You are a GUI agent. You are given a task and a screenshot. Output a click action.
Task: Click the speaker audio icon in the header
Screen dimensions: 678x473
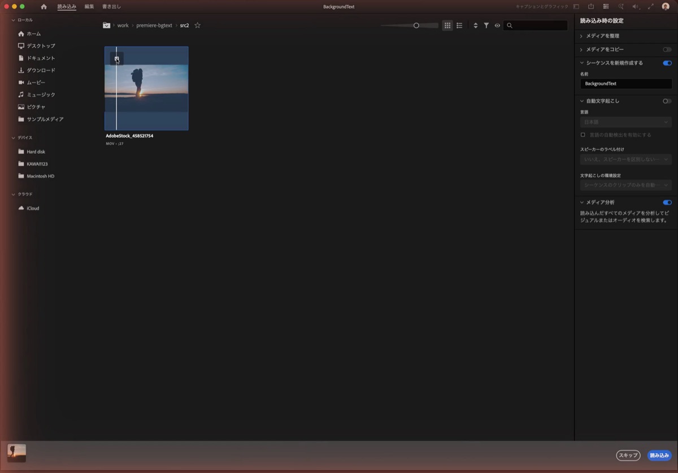pos(636,7)
